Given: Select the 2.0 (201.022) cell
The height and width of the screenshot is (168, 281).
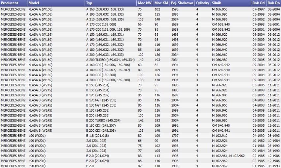Looking at the screenshot, I should tap(96, 141).
